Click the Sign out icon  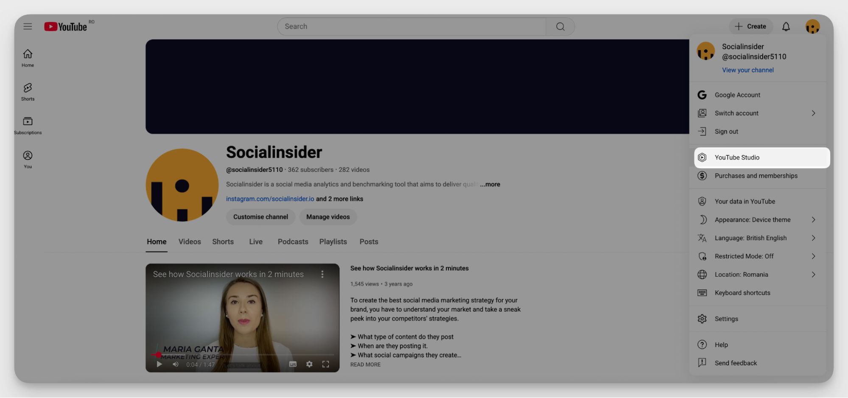702,132
